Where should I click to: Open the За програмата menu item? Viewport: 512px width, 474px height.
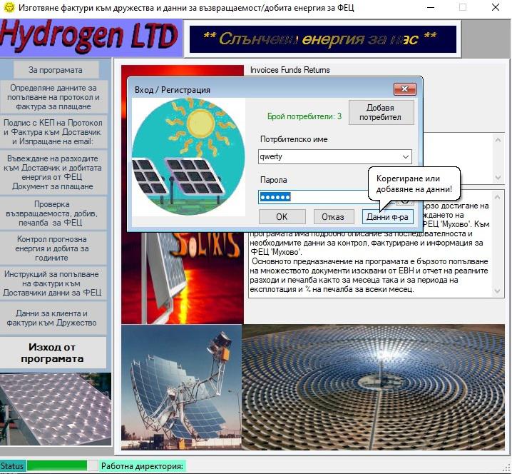coord(54,70)
